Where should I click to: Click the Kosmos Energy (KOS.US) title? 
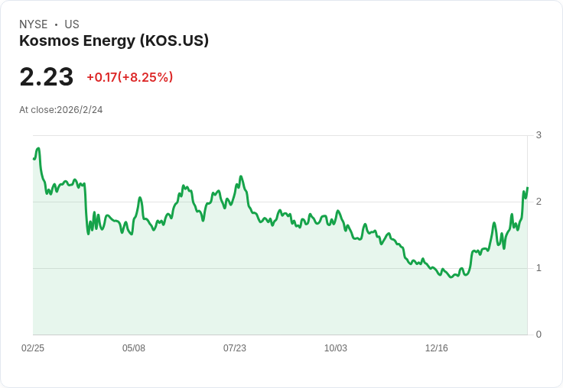coord(114,41)
